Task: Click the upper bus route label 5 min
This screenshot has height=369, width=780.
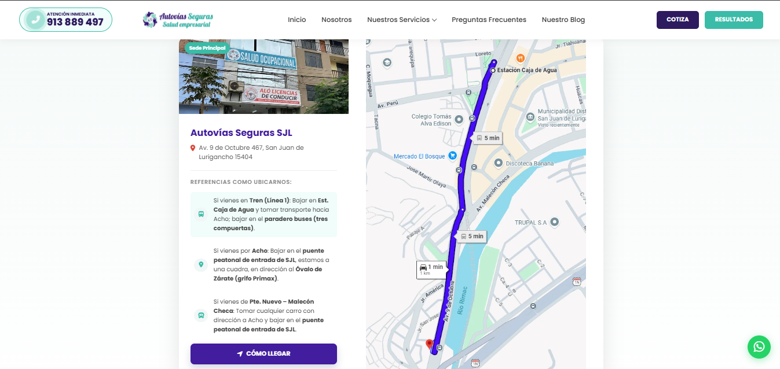Action: 488,138
